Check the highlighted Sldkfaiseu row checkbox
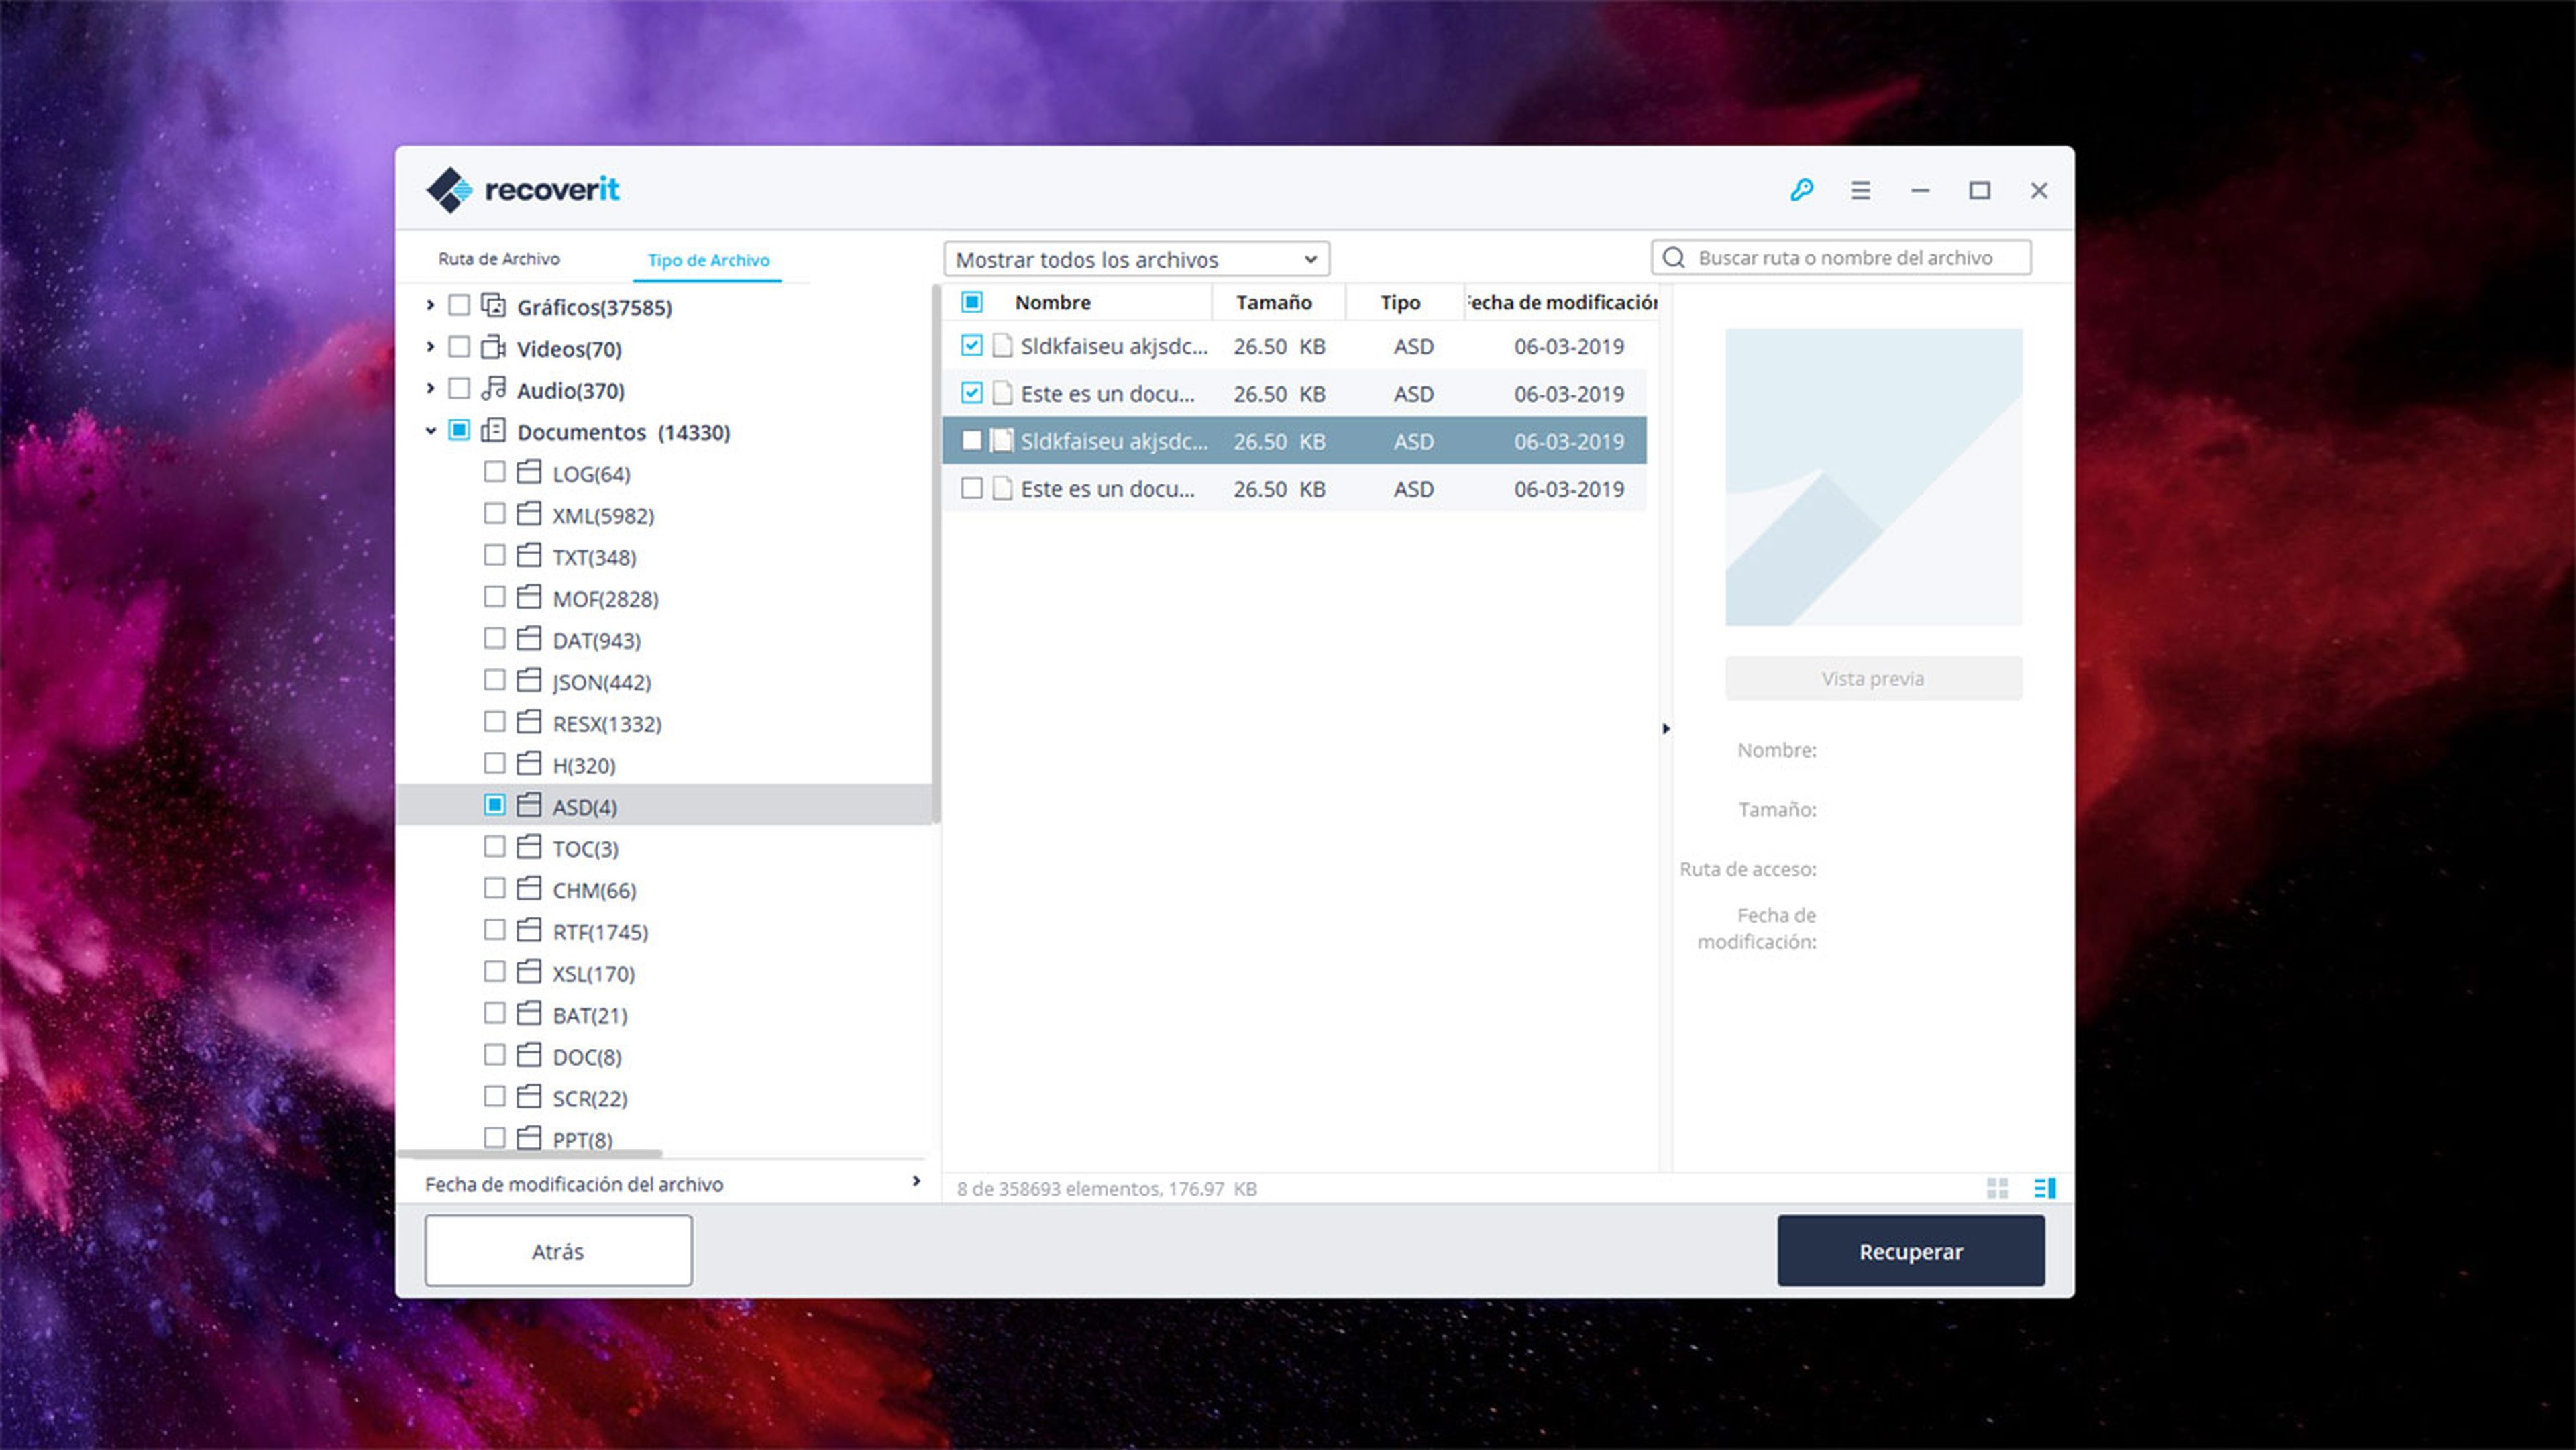This screenshot has width=2576, height=1450. point(972,440)
